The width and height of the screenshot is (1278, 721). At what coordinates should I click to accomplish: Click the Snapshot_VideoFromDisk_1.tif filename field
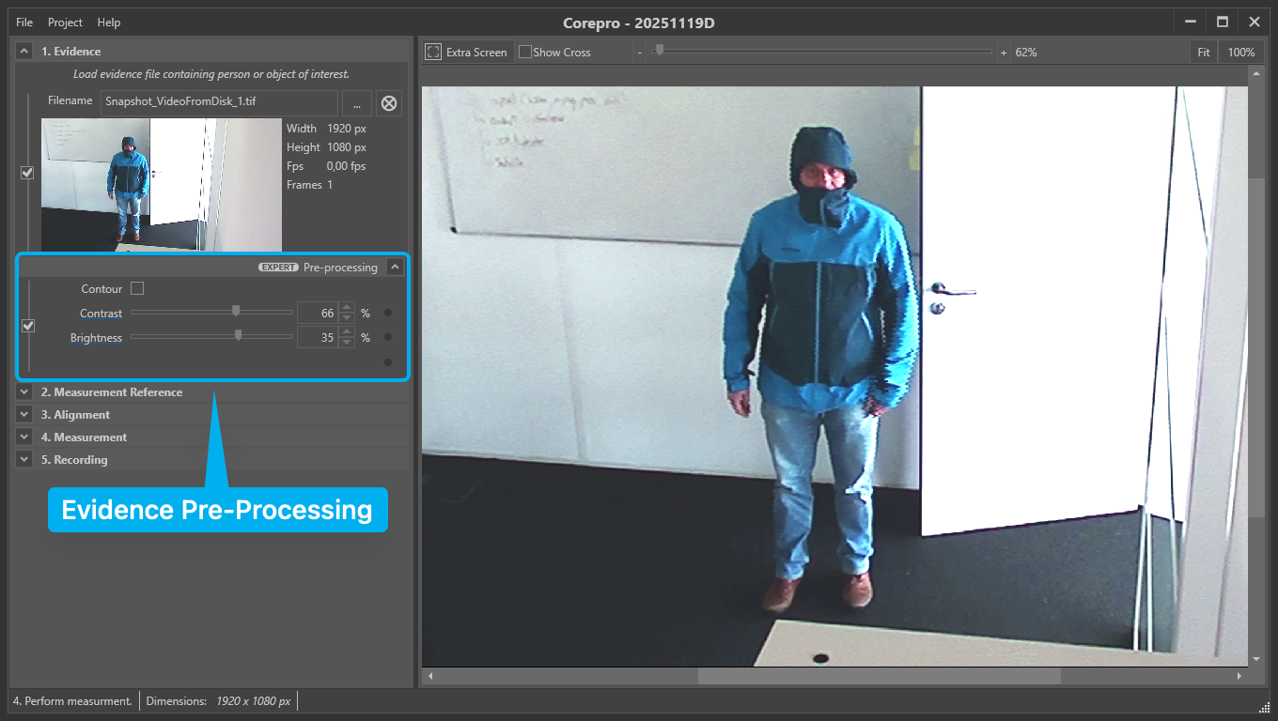tap(219, 103)
